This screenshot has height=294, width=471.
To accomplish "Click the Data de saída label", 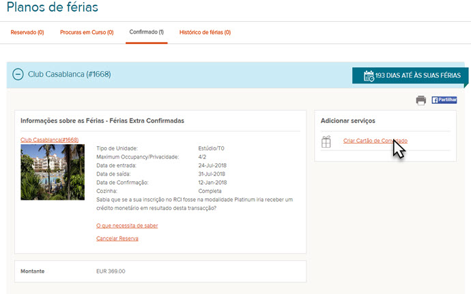I will coord(113,174).
